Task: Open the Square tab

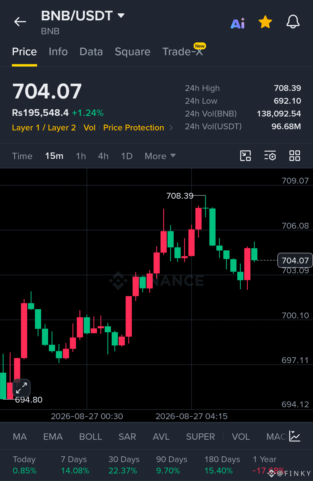Action: 132,52
